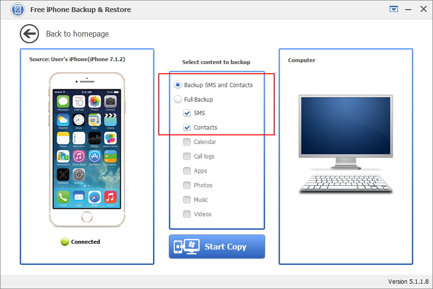Start the copy with Start Copy button

(217, 247)
